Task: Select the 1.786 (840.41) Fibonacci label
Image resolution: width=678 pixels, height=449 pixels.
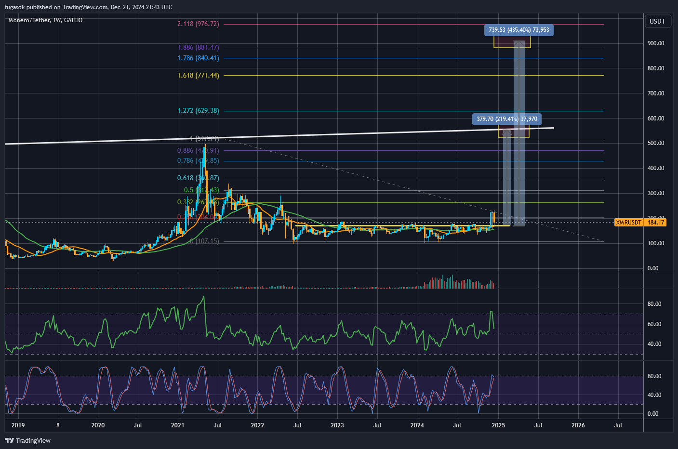Action: pos(198,58)
